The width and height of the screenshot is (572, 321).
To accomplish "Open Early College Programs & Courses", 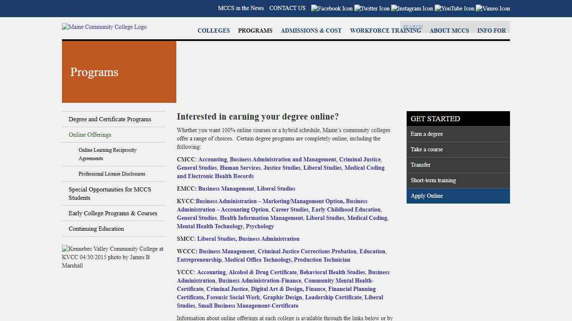I will (x=113, y=213).
